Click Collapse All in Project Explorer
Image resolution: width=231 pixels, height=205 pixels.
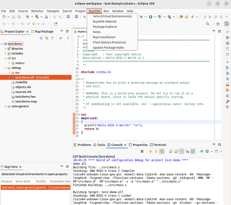point(41,38)
